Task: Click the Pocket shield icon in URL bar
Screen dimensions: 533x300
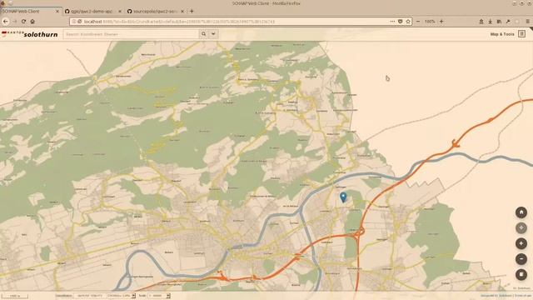Action: 401,22
